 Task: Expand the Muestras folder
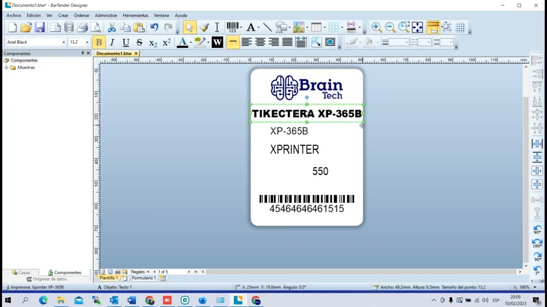[x=6, y=67]
